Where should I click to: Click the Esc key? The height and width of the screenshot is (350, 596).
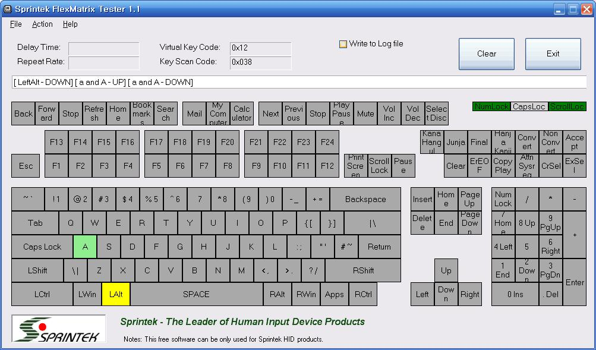tap(26, 166)
